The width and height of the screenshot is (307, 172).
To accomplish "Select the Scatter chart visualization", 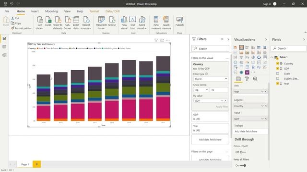I will point(247,57).
